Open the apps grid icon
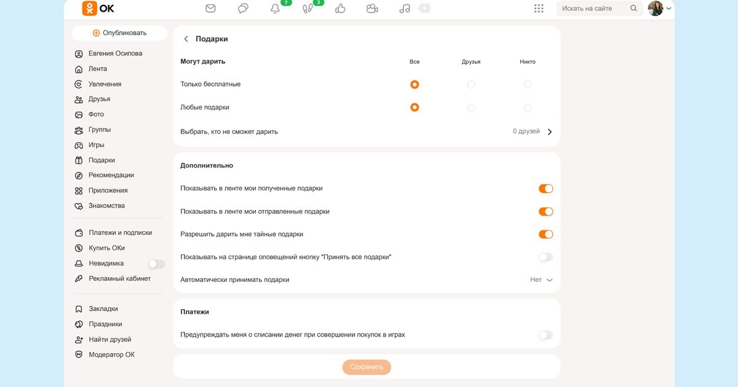 coord(539,9)
